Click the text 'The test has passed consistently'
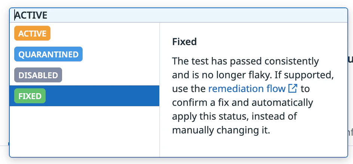Viewport: 353px width, 164px height. [x=245, y=61]
